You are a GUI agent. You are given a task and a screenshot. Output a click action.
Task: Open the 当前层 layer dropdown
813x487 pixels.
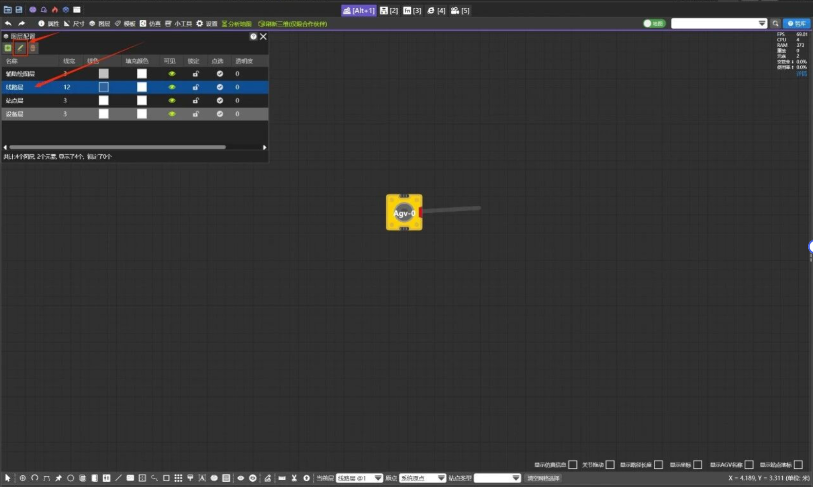pos(359,478)
